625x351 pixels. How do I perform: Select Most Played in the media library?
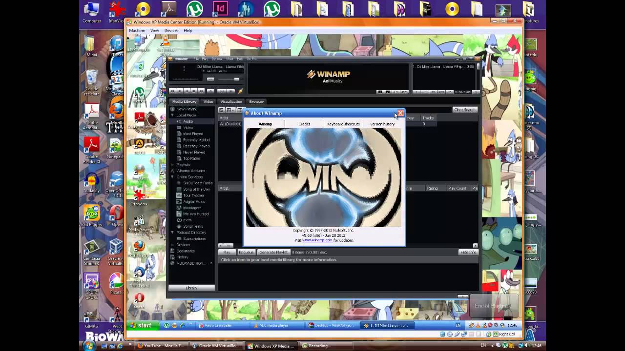[x=193, y=134]
